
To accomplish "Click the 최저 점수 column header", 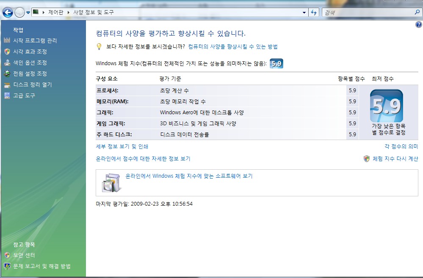I will coord(383,79).
